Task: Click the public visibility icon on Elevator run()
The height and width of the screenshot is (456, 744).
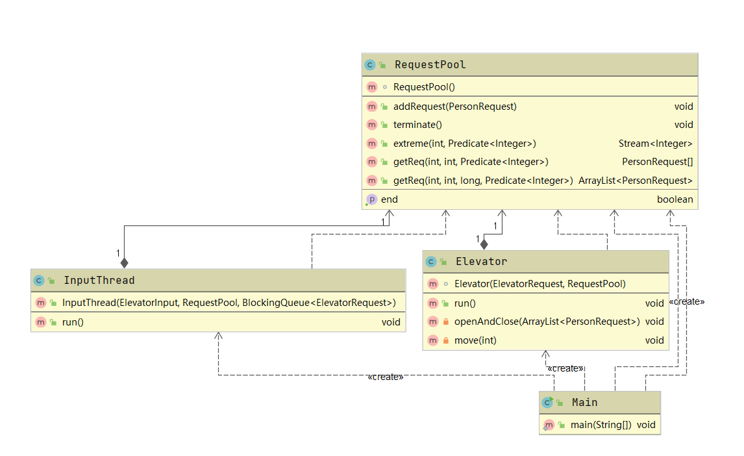Action: point(445,304)
